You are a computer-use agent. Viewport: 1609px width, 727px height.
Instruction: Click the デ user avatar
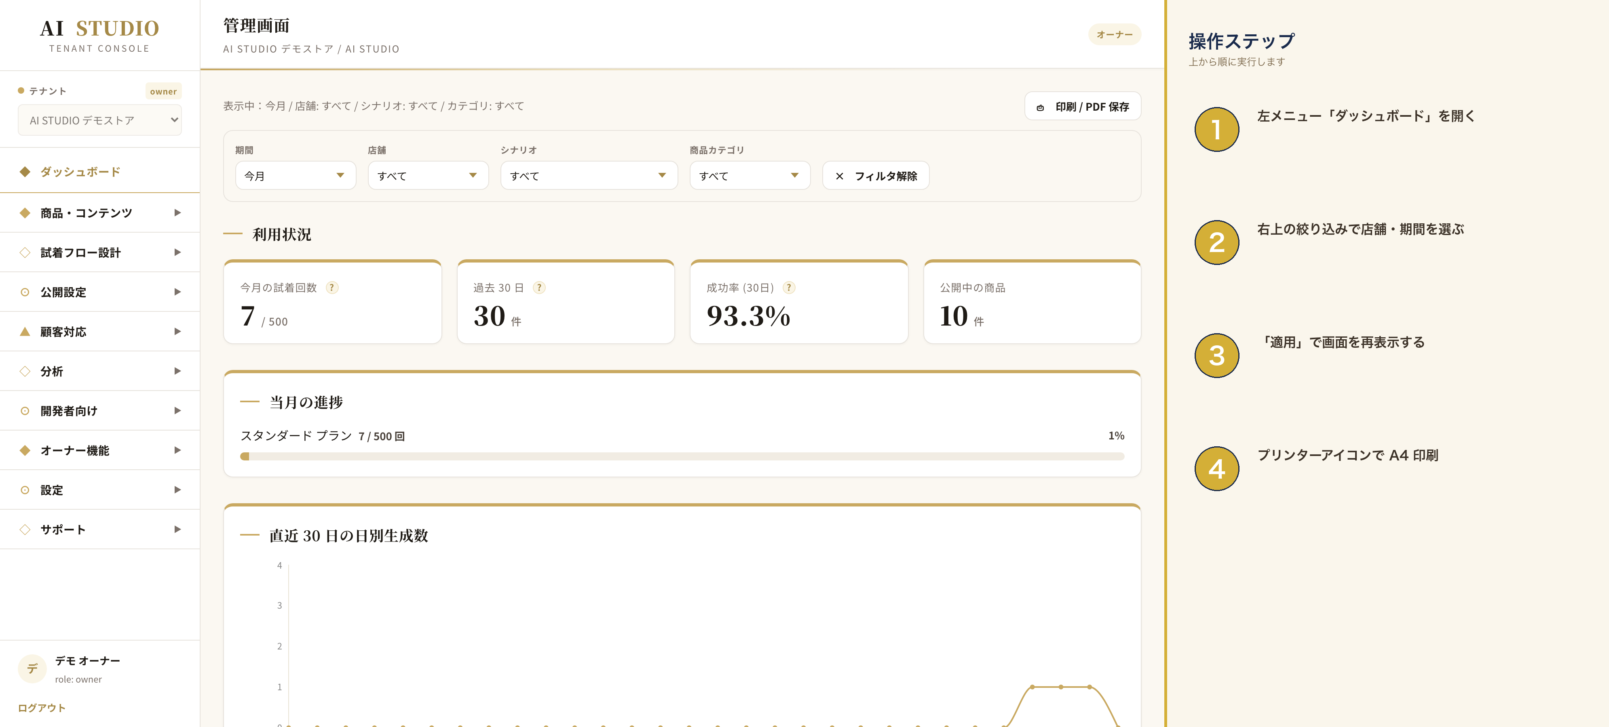click(x=32, y=669)
